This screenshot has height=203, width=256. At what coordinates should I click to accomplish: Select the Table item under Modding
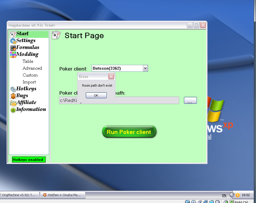28,61
